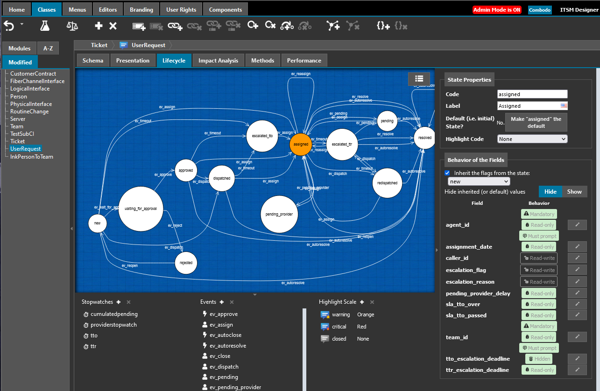Click the add state node icon
600x391 pixels.
pos(253,26)
